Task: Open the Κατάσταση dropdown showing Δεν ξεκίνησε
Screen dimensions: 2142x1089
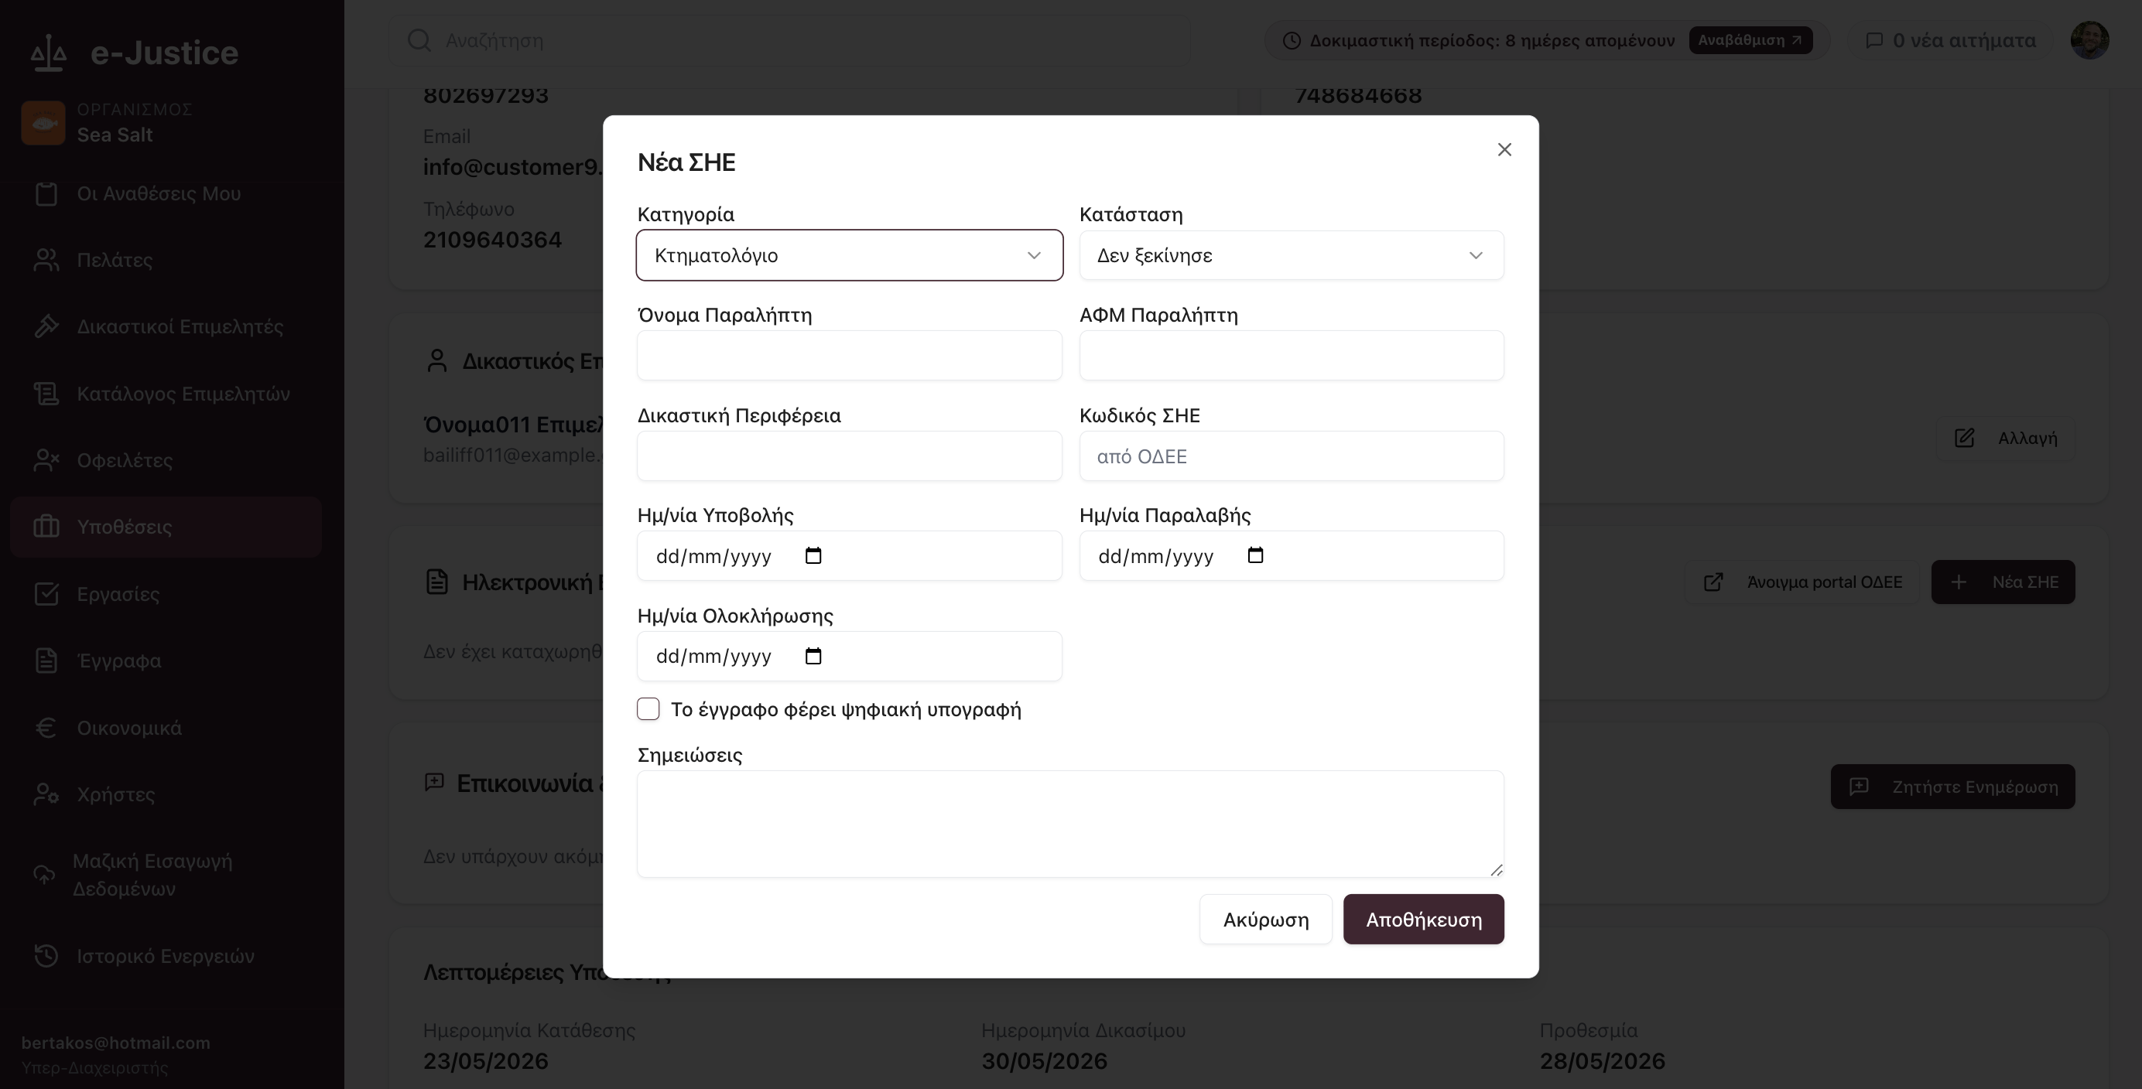Action: pos(1292,255)
